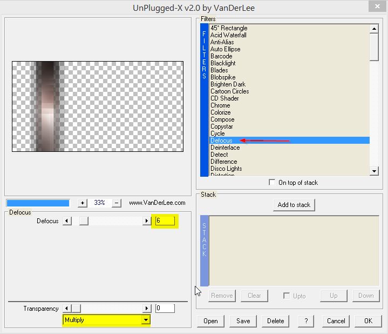Click Defocus slider left arrow
The height and width of the screenshot is (334, 388).
(x=67, y=221)
